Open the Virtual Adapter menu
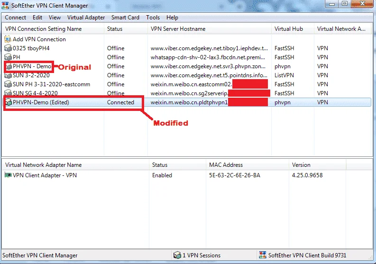 86,18
